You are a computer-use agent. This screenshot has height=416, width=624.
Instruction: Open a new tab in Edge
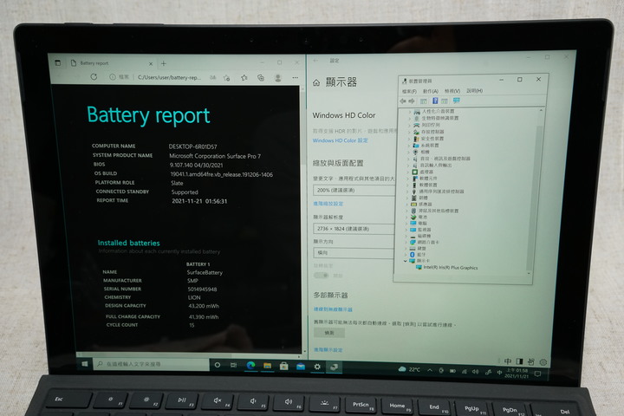(x=164, y=63)
